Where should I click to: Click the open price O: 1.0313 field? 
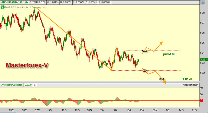(x=53, y=2)
